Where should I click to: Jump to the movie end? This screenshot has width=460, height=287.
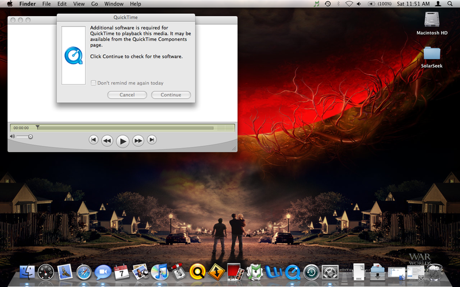[152, 139]
